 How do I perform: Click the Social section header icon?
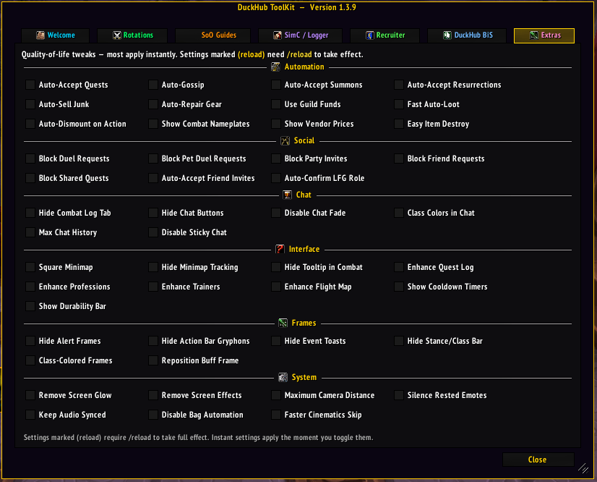(285, 140)
